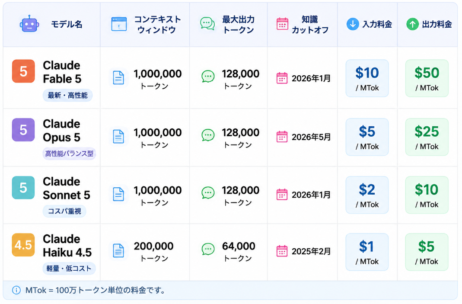Click the teal 5 badge for Claude Sonnet 5
462x304 pixels.
pyautogui.click(x=23, y=188)
